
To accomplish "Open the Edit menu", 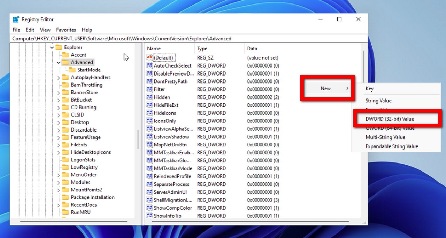I will click(30, 30).
